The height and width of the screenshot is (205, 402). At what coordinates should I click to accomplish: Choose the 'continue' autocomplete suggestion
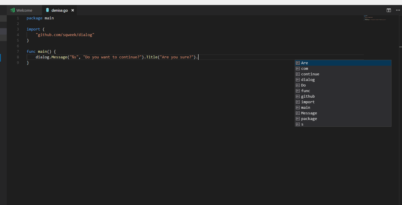tap(343, 74)
